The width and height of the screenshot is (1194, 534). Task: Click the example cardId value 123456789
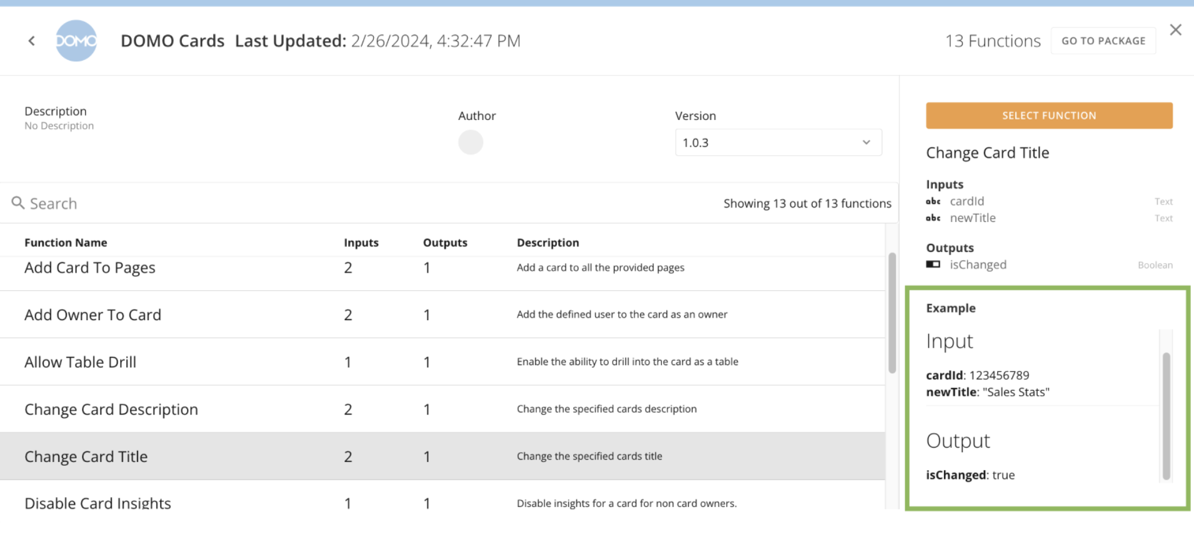999,375
